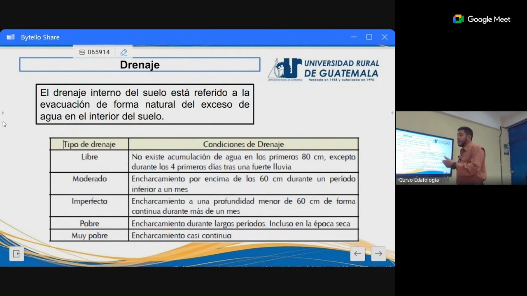
Task: Minimize the Bytello Share window
Action: point(354,37)
